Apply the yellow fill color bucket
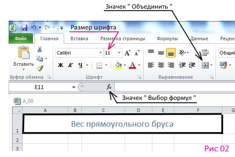The image size is (235, 157). pyautogui.click(x=118, y=65)
